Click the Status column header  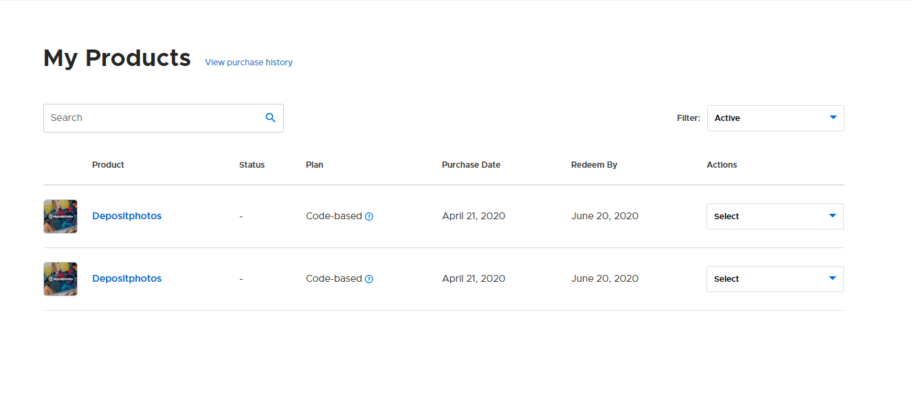(x=252, y=165)
